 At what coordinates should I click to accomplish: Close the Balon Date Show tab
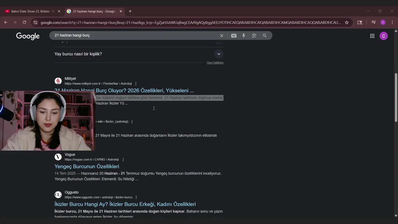click(59, 11)
